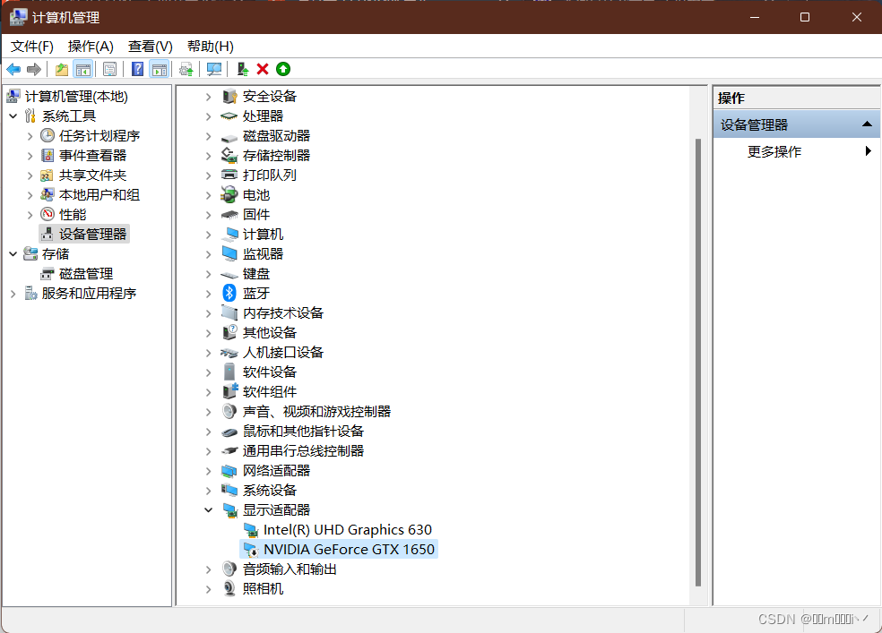Select the 系统设备 category
The image size is (882, 633).
pos(270,491)
